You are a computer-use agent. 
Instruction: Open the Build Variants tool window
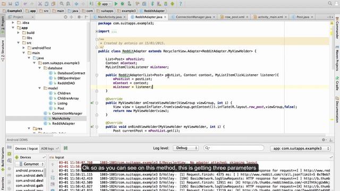click(3, 159)
